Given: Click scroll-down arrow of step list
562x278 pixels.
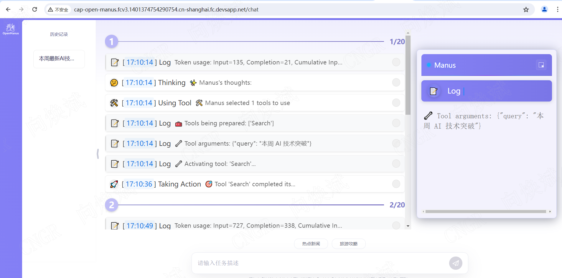Looking at the screenshot, I should point(408,226).
